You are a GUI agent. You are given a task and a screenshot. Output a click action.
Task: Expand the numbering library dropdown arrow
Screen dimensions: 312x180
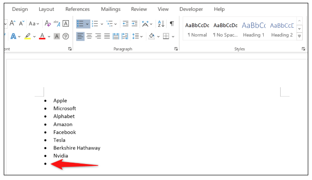[102, 24]
